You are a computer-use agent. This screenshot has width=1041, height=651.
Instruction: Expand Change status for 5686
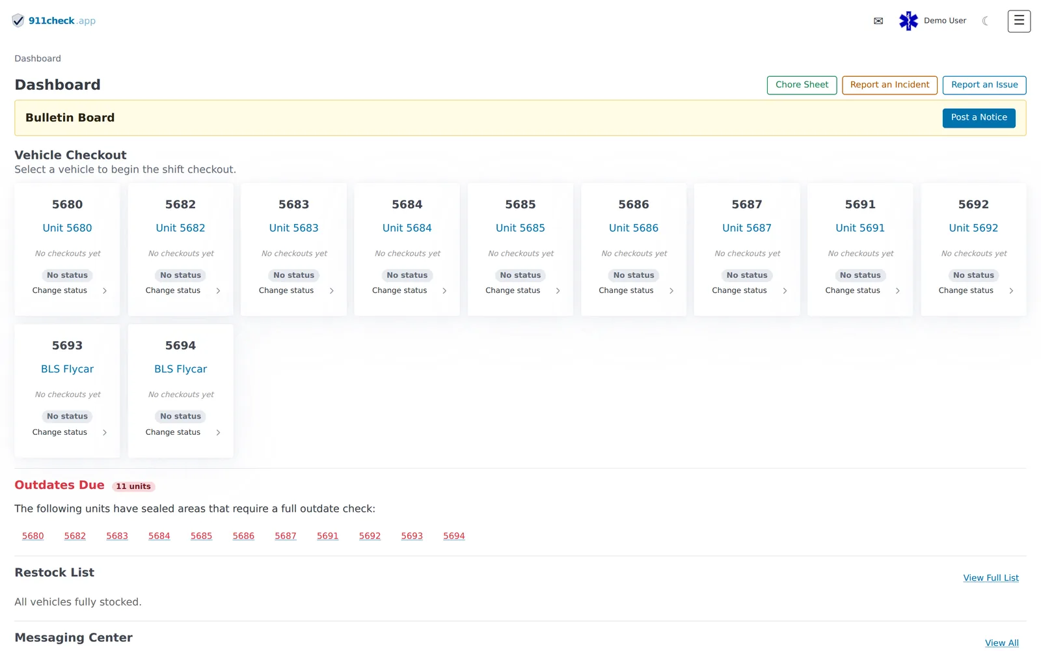point(636,290)
